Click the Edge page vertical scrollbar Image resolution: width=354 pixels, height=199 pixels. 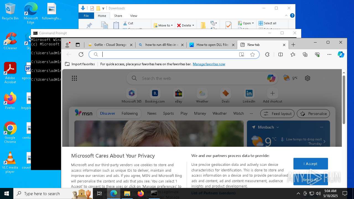tap(344, 99)
